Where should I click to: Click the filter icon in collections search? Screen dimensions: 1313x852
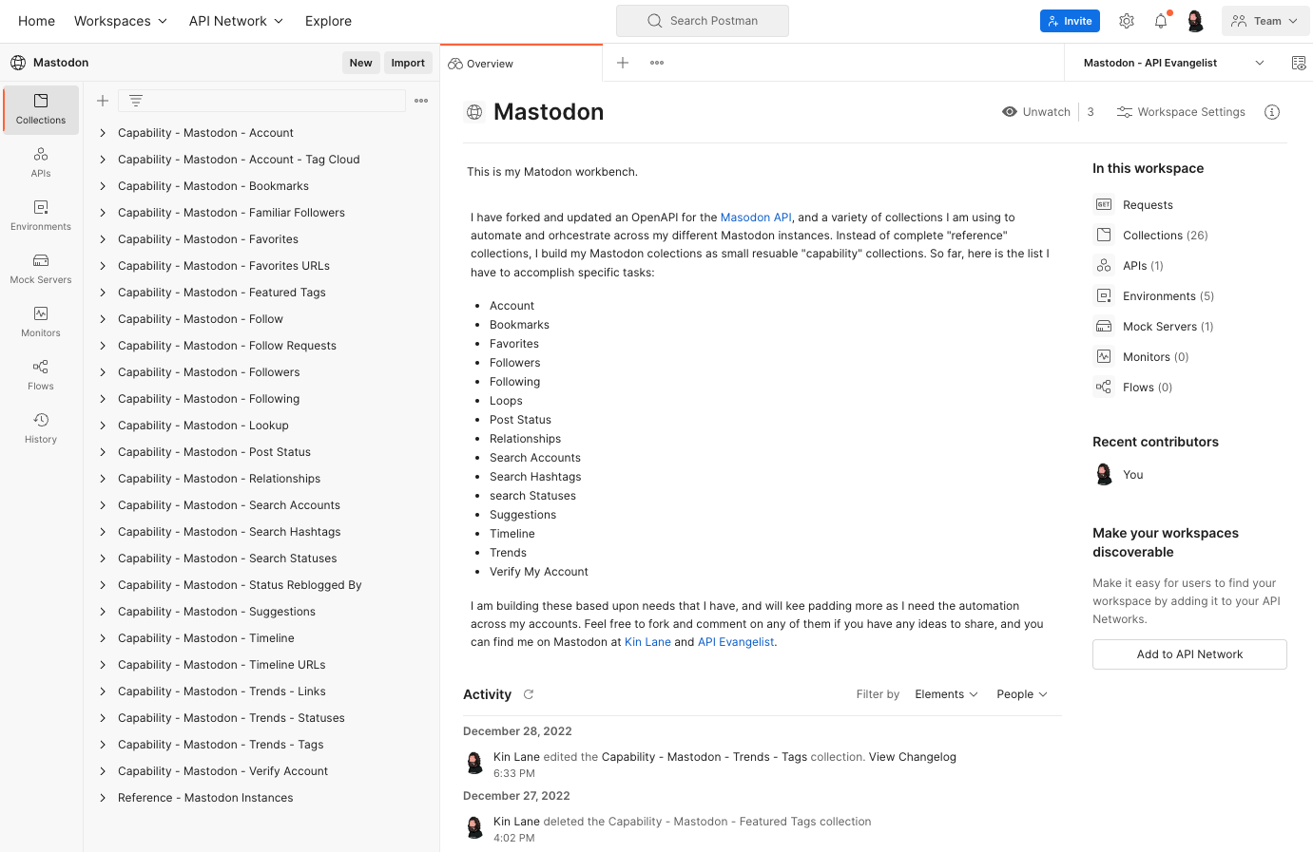136,101
